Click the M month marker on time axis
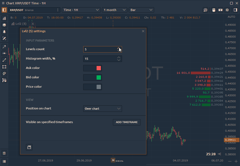The width and height of the screenshot is (240, 166). pos(113,160)
